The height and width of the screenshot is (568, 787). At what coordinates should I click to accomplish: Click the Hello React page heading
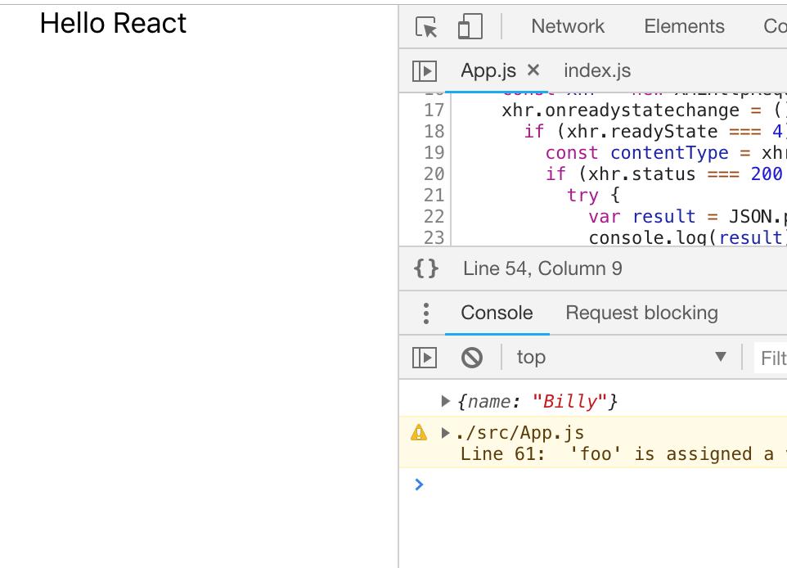[x=113, y=23]
